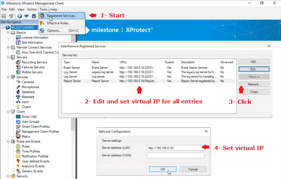Screen dimensions: 281x179
Task: Click the blue book toolbar icon
Action: pos(26,16)
